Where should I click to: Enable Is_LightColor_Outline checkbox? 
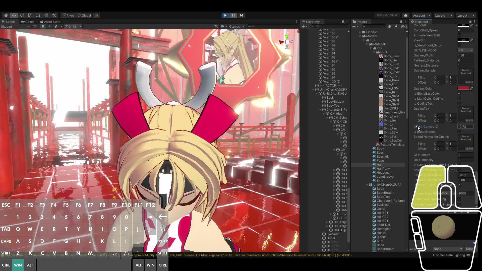tap(459, 99)
